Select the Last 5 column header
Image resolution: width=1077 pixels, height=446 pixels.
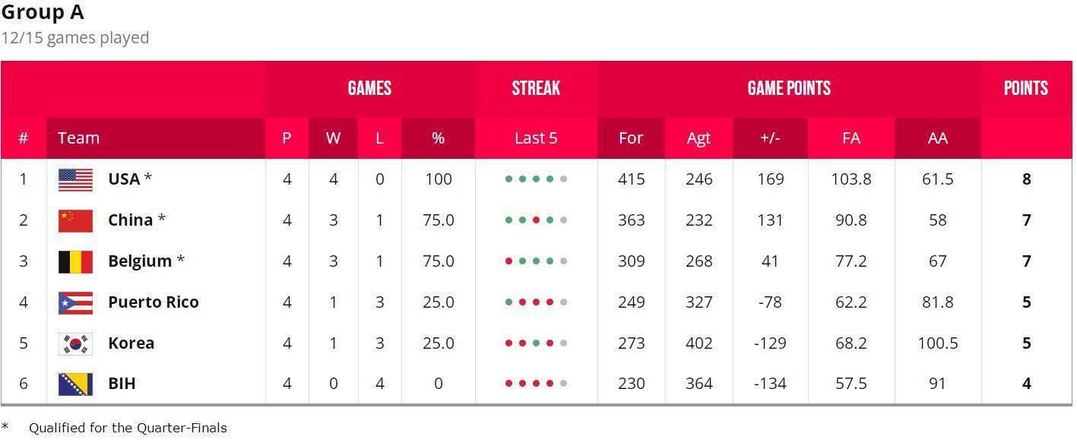pyautogui.click(x=536, y=138)
